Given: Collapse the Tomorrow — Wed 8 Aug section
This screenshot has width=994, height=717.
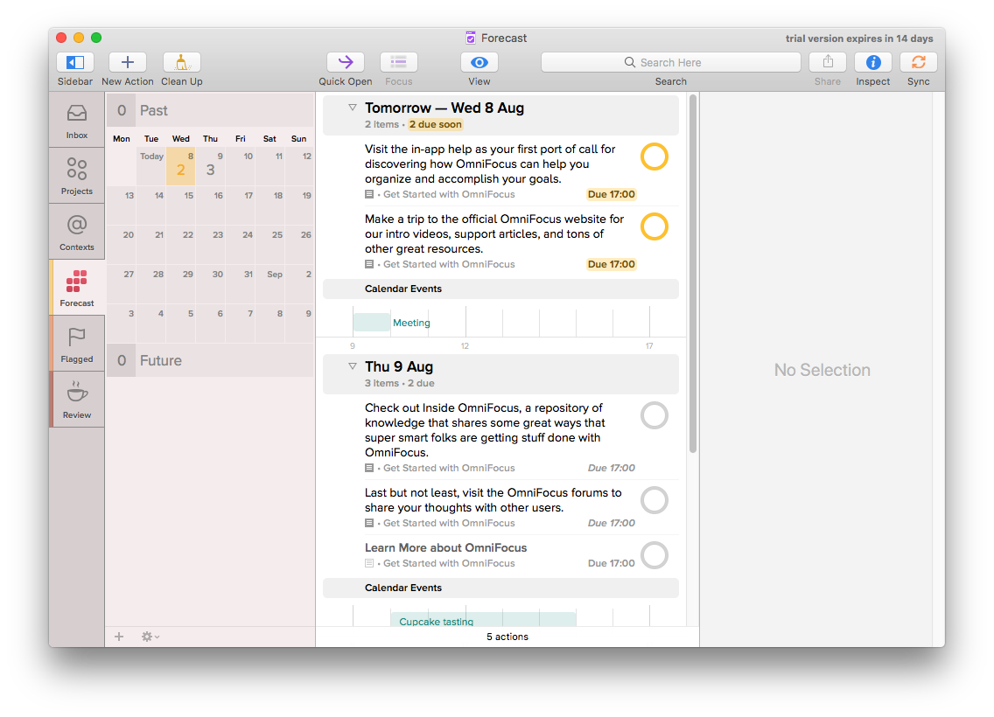Looking at the screenshot, I should click(353, 108).
